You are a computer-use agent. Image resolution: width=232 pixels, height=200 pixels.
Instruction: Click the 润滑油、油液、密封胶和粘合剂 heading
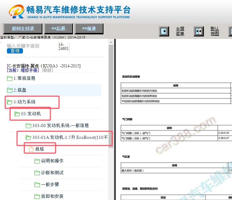140,189
